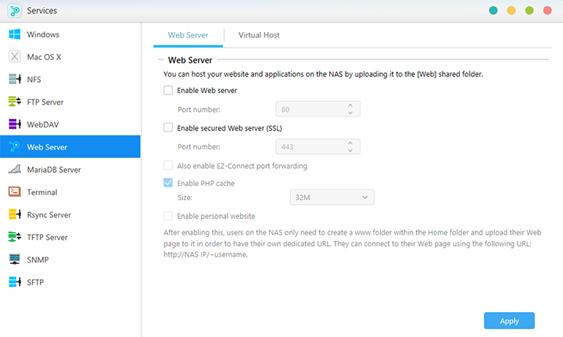The image size is (563, 337).
Task: Decrease the SSL port 443 stepper value
Action: 350,149
